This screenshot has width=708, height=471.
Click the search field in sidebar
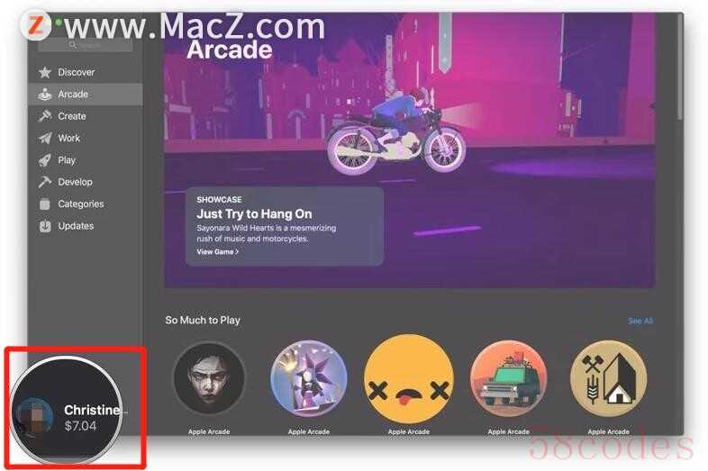(x=86, y=44)
